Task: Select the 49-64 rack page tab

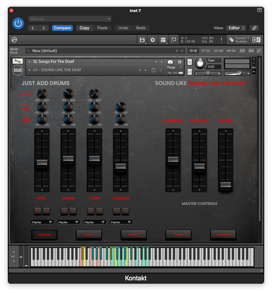Action: 231,51
